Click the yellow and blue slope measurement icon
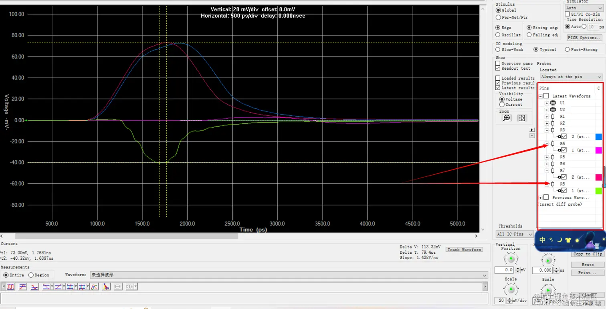The height and width of the screenshot is (309, 606). pos(106,287)
